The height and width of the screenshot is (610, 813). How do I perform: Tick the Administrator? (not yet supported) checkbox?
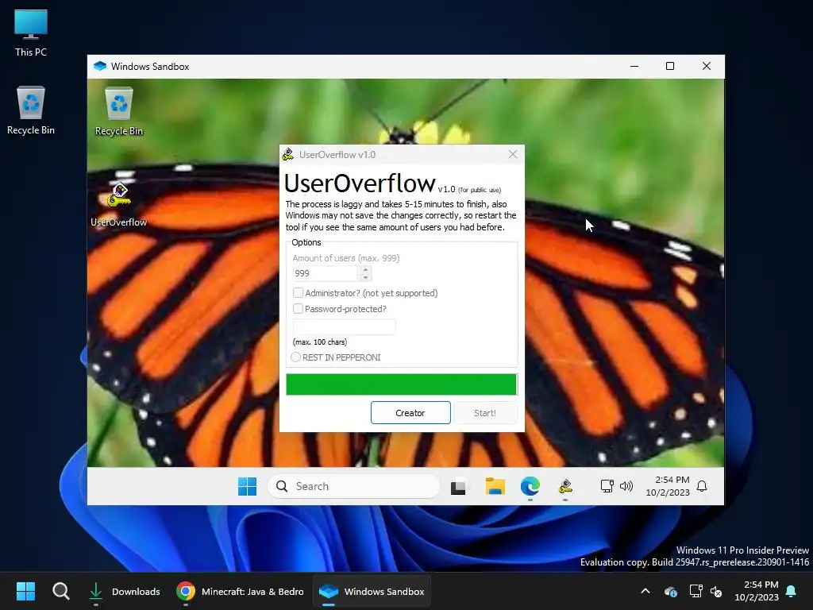[299, 293]
